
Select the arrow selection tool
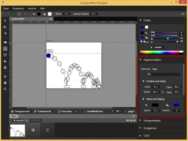(5, 21)
